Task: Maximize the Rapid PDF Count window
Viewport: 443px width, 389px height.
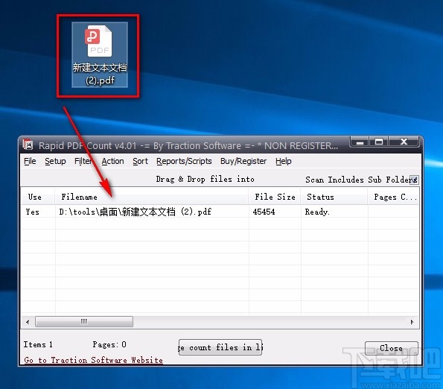Action: click(379, 142)
